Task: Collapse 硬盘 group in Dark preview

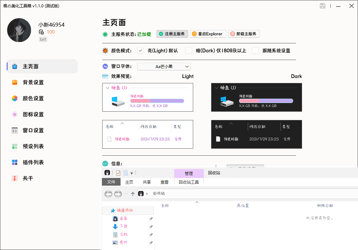Action: [216, 88]
